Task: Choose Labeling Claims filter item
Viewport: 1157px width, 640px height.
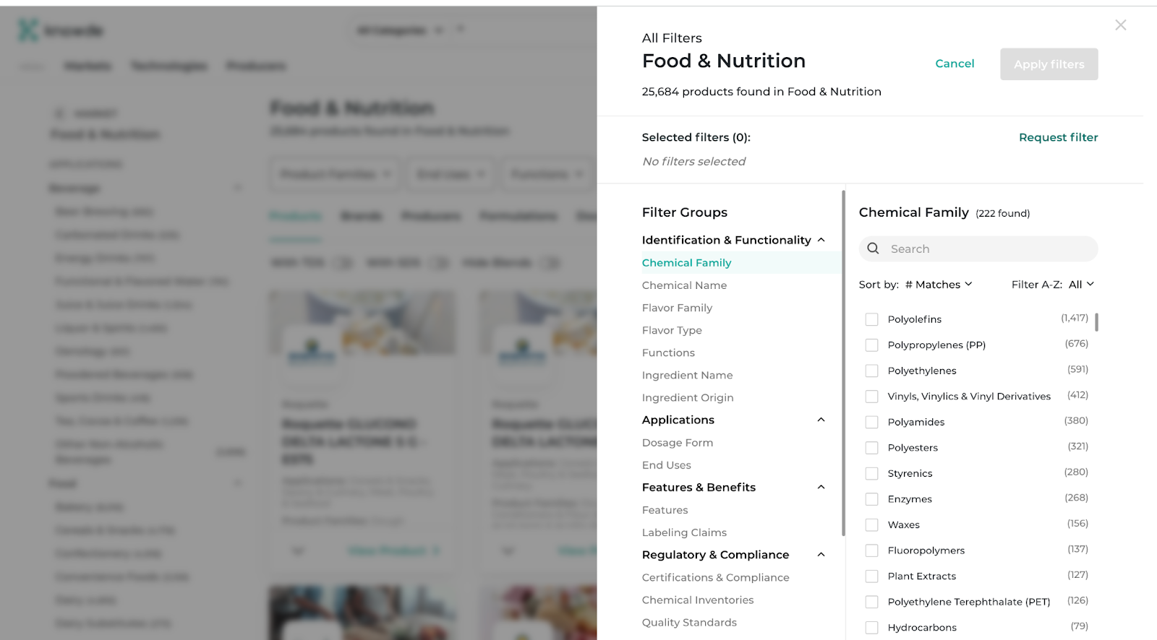Action: coord(684,532)
